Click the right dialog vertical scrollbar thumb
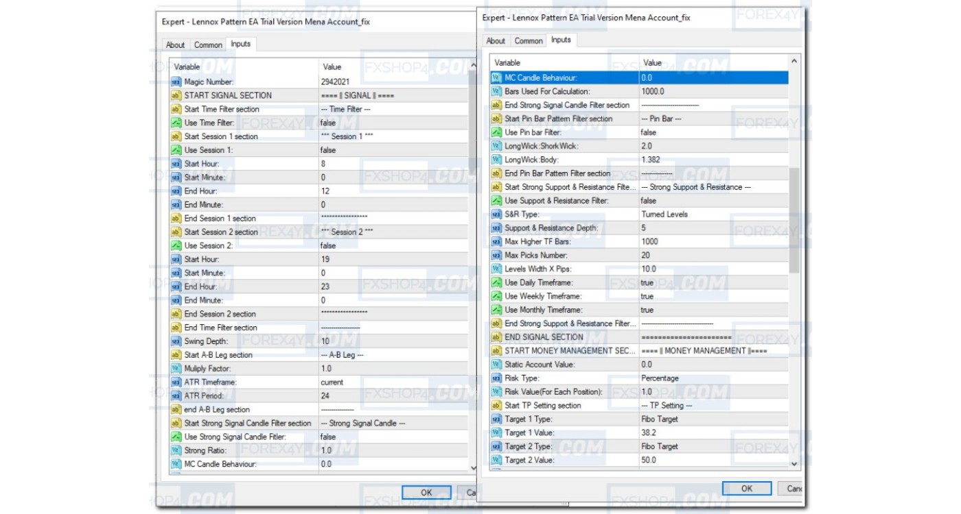Viewport: 961px width, 514px height. click(x=795, y=219)
